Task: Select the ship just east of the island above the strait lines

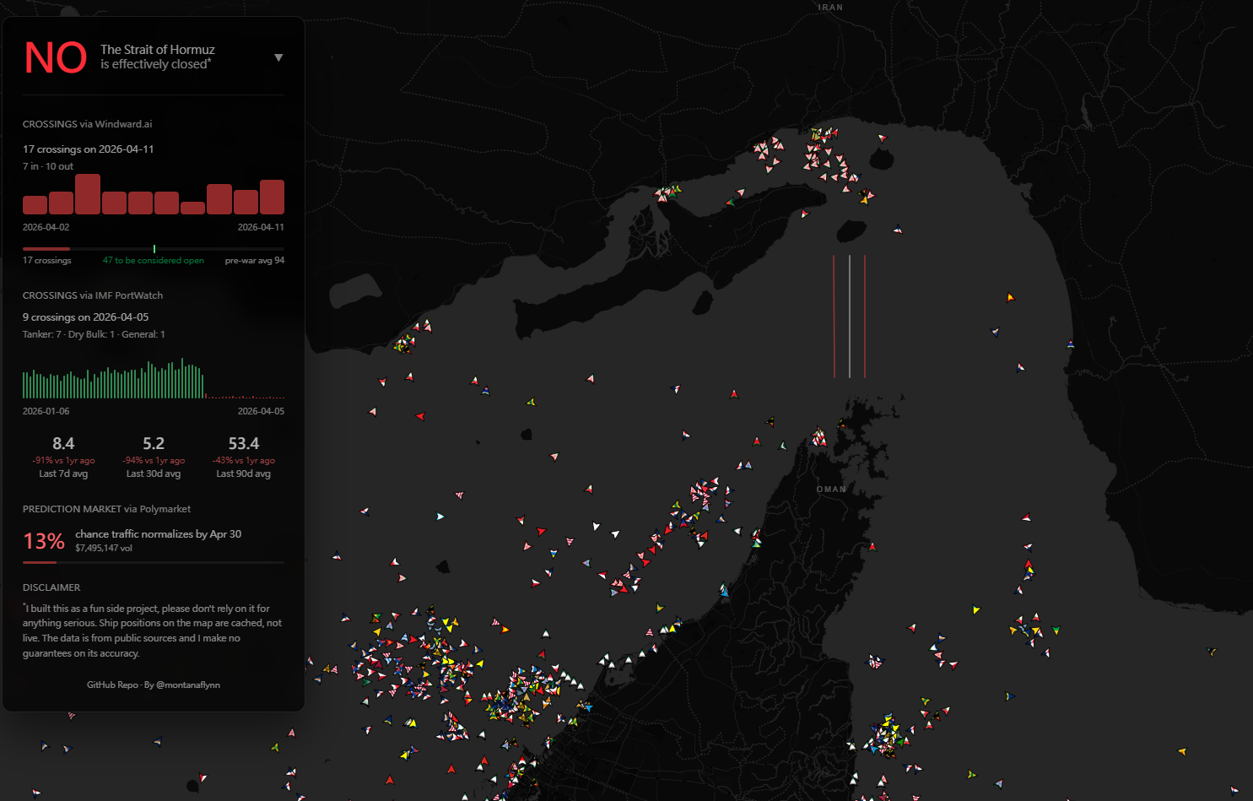Action: pos(897,229)
